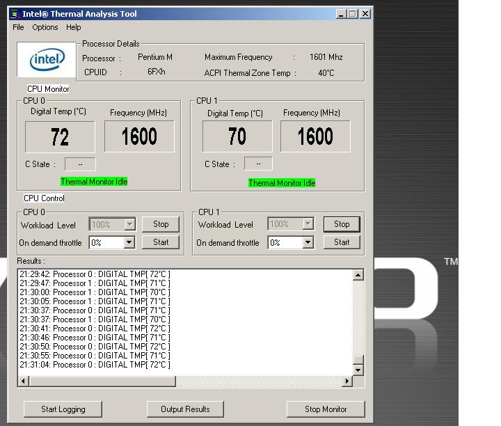Click the results scroll right arrow
Screen dimensions: 501x426
coord(347,381)
